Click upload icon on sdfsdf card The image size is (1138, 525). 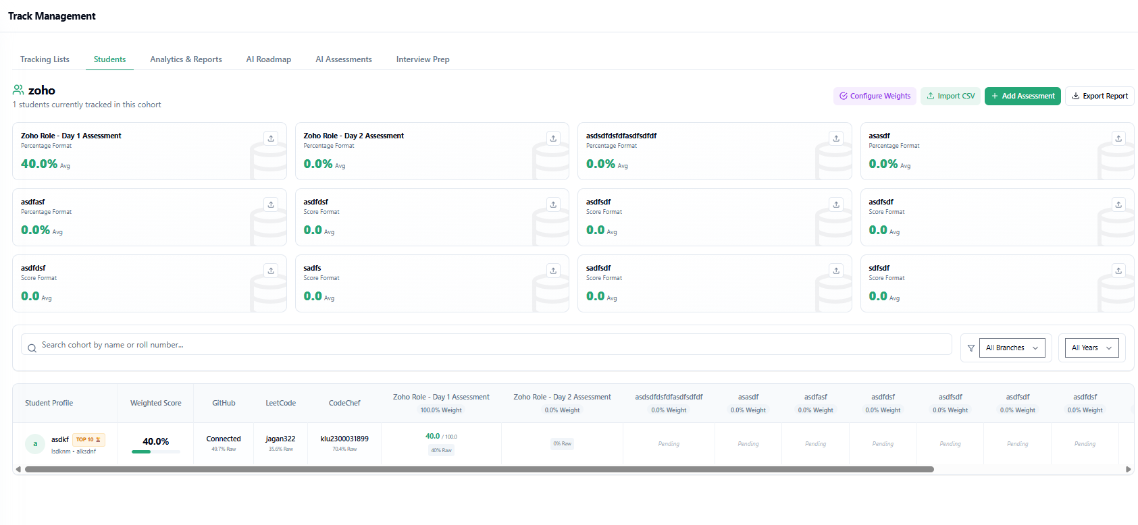(x=1118, y=271)
